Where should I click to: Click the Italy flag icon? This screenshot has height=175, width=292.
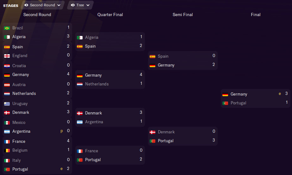click(x=7, y=160)
